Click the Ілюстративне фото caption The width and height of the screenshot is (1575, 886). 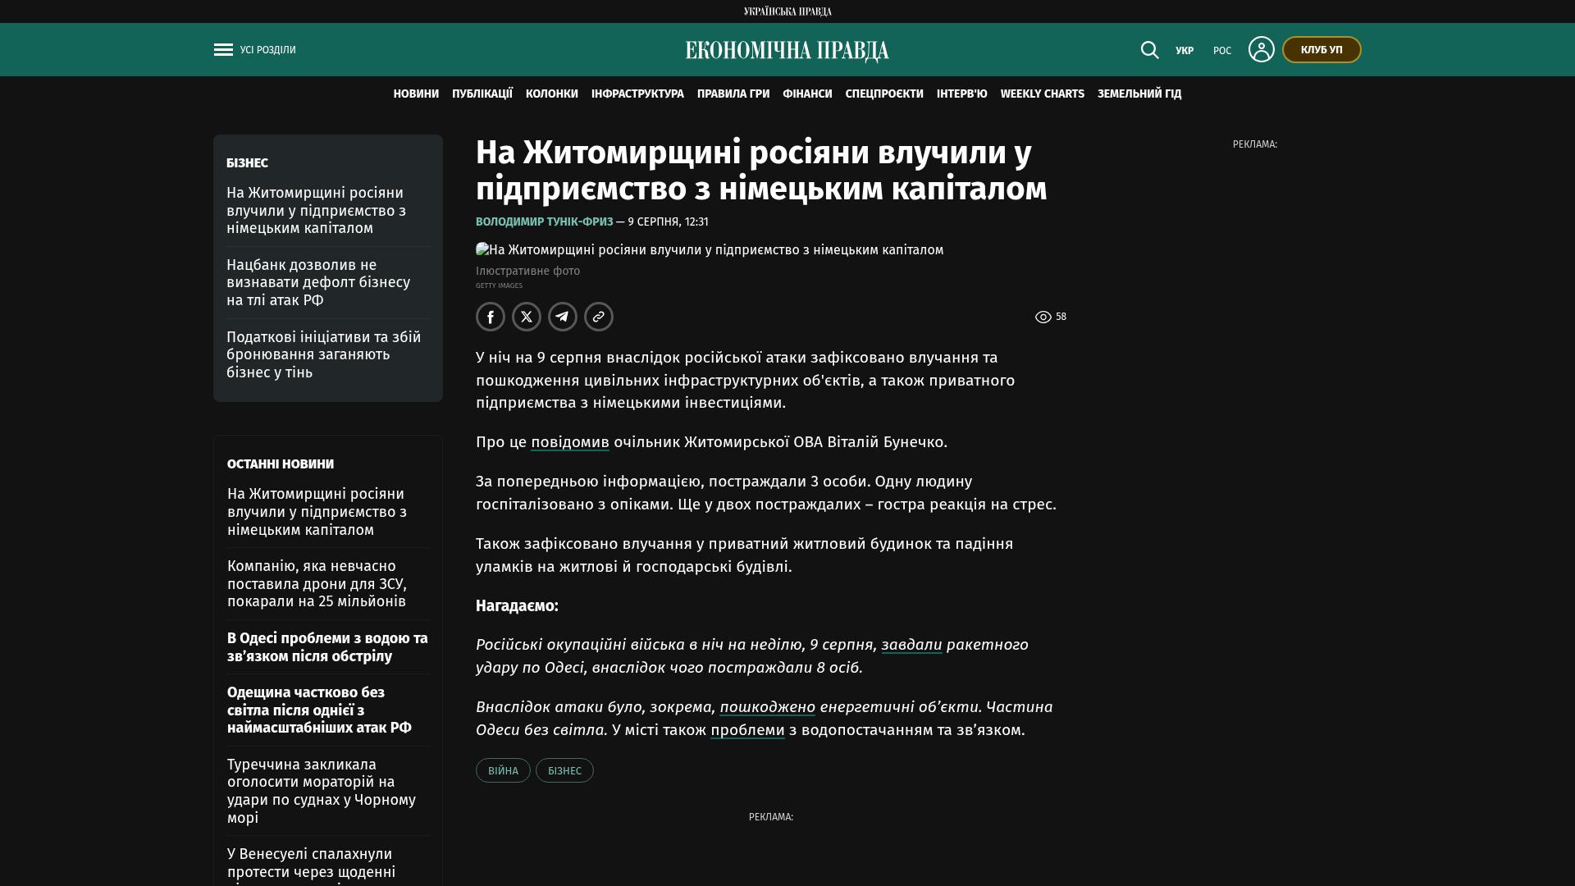coord(527,272)
